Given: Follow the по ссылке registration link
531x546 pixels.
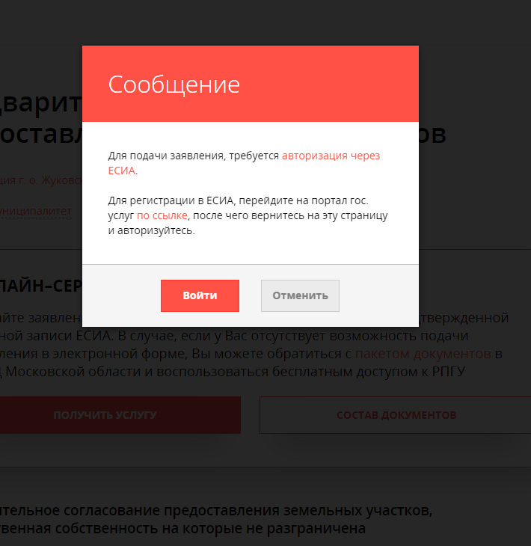Looking at the screenshot, I should click(x=162, y=215).
